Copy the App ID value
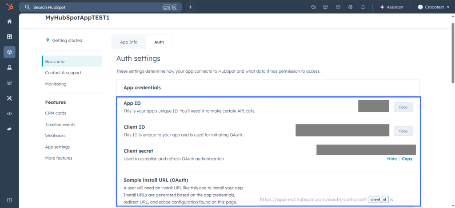Viewport: 455px width, 208px height. [x=403, y=107]
